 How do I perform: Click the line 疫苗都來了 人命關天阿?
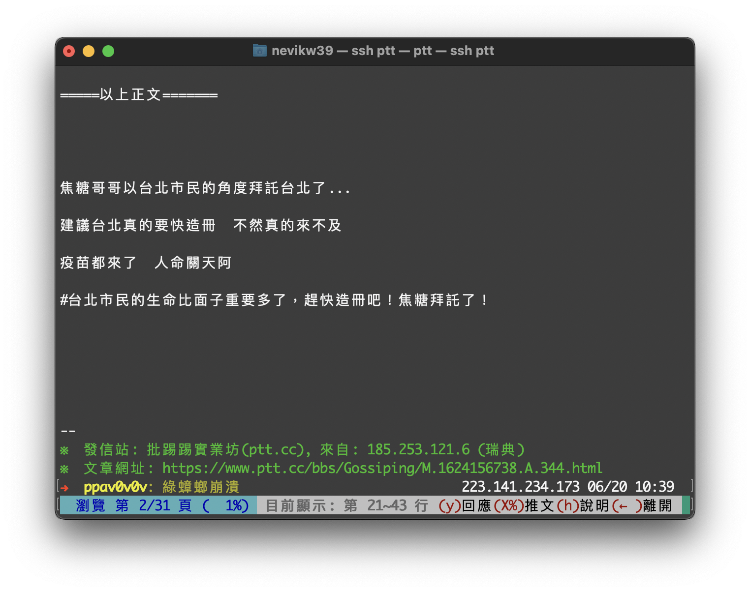point(146,263)
